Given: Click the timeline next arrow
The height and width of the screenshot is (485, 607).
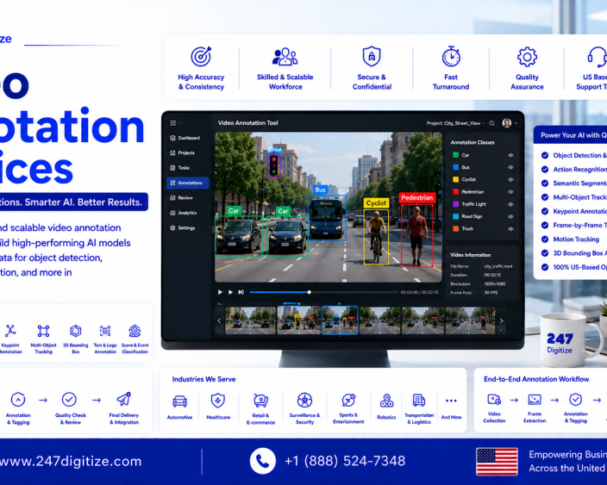Looking at the screenshot, I should (501, 320).
